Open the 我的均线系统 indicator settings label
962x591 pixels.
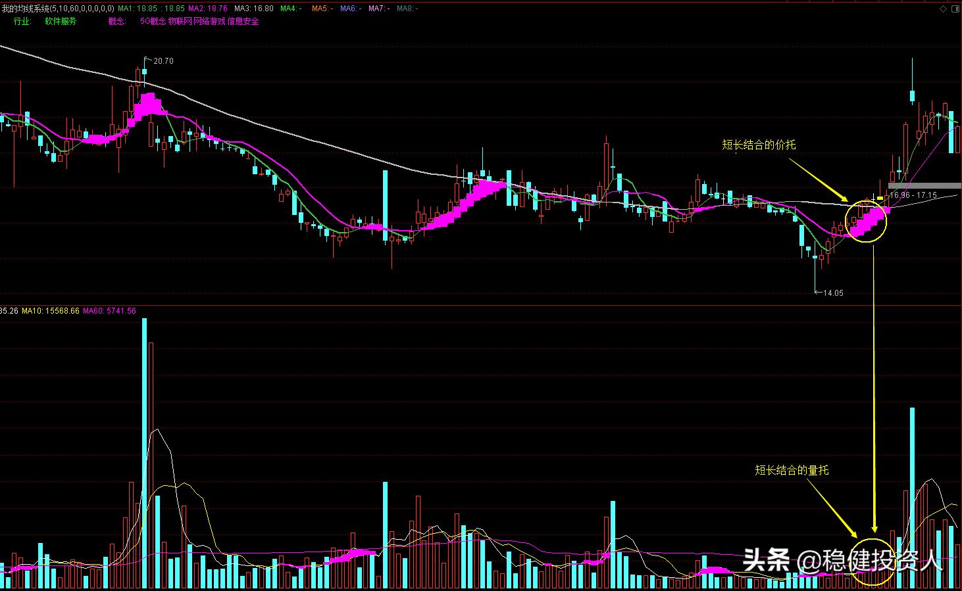[x=58, y=9]
